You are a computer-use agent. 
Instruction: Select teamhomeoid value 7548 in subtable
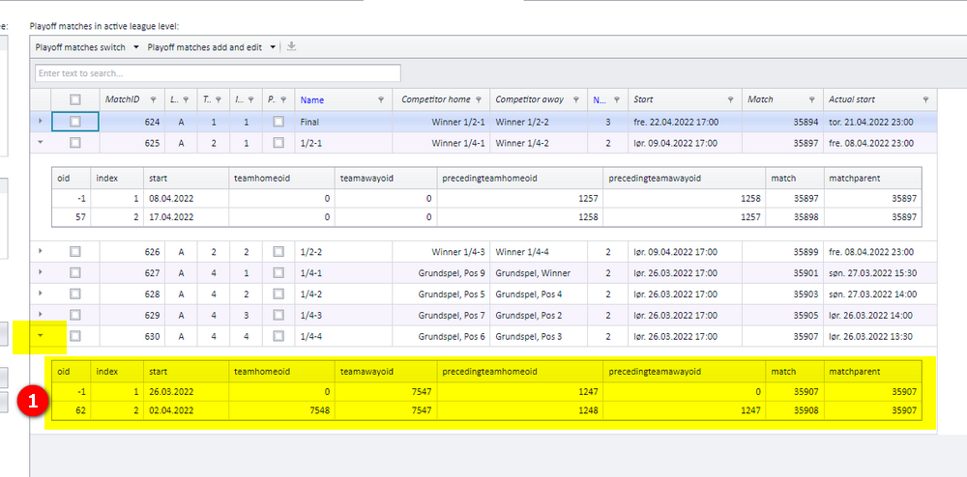[x=281, y=410]
